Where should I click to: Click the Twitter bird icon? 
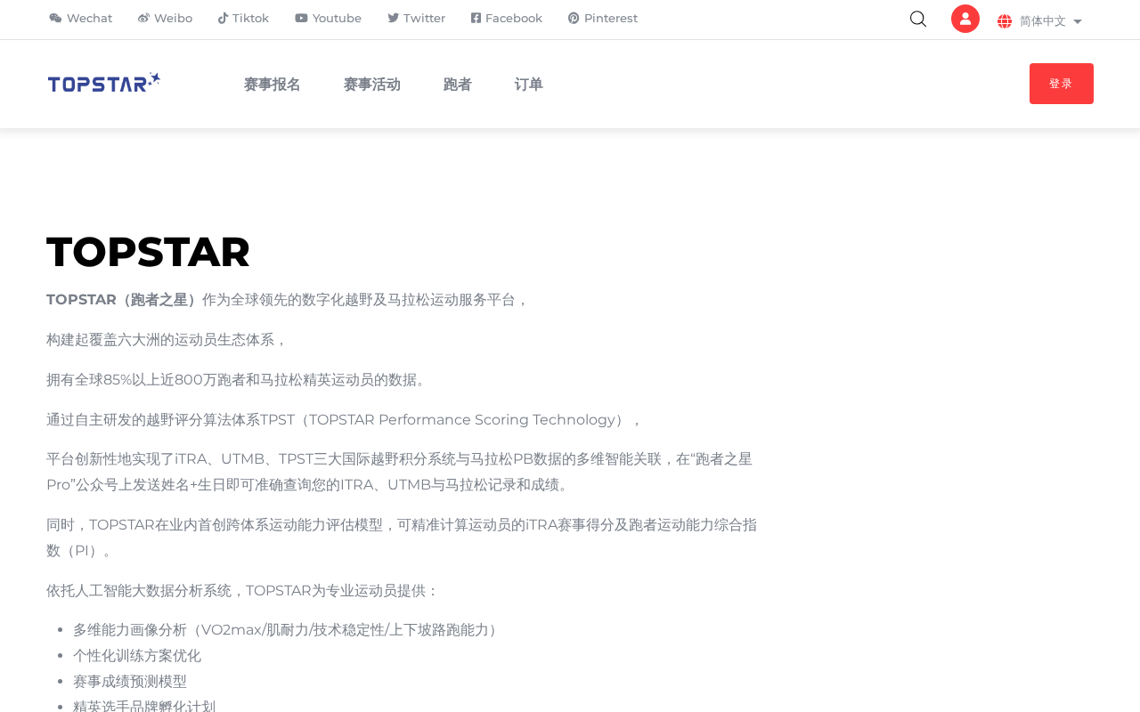click(x=393, y=19)
